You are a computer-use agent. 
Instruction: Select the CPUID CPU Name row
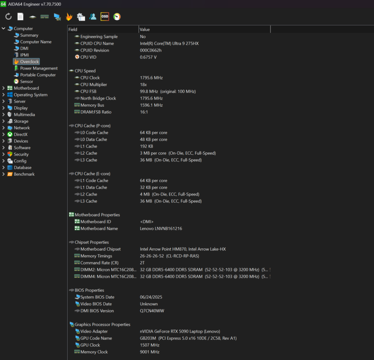click(169, 43)
